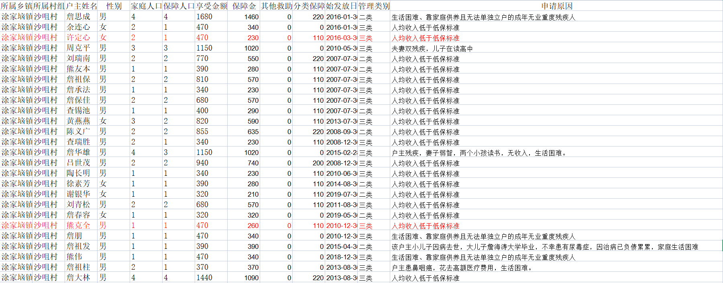Select the name cell 黄燕燕
Image resolution: width=723 pixels, height=283 pixels.
[x=78, y=121]
